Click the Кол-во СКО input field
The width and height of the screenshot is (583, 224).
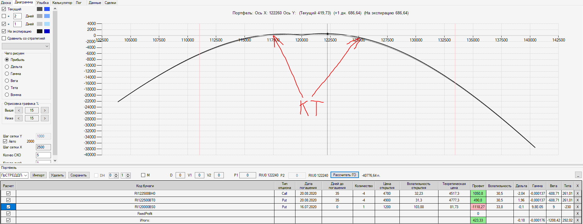tap(43, 155)
